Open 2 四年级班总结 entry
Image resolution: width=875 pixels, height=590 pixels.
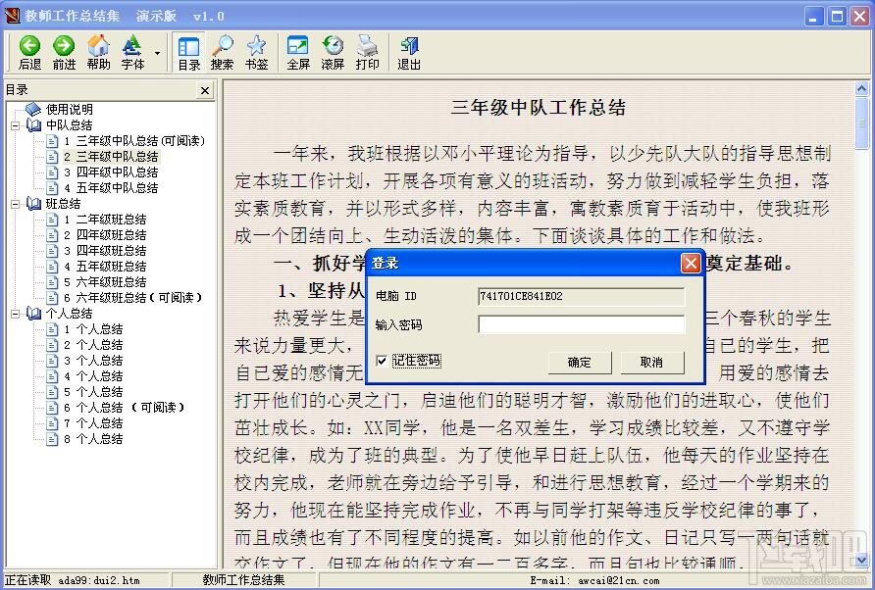coord(105,235)
